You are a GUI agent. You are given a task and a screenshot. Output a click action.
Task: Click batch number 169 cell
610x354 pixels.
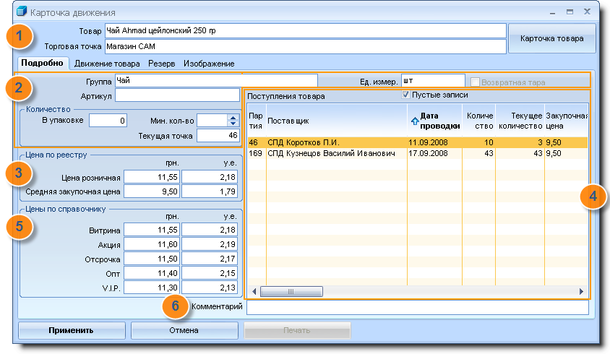tap(257, 153)
